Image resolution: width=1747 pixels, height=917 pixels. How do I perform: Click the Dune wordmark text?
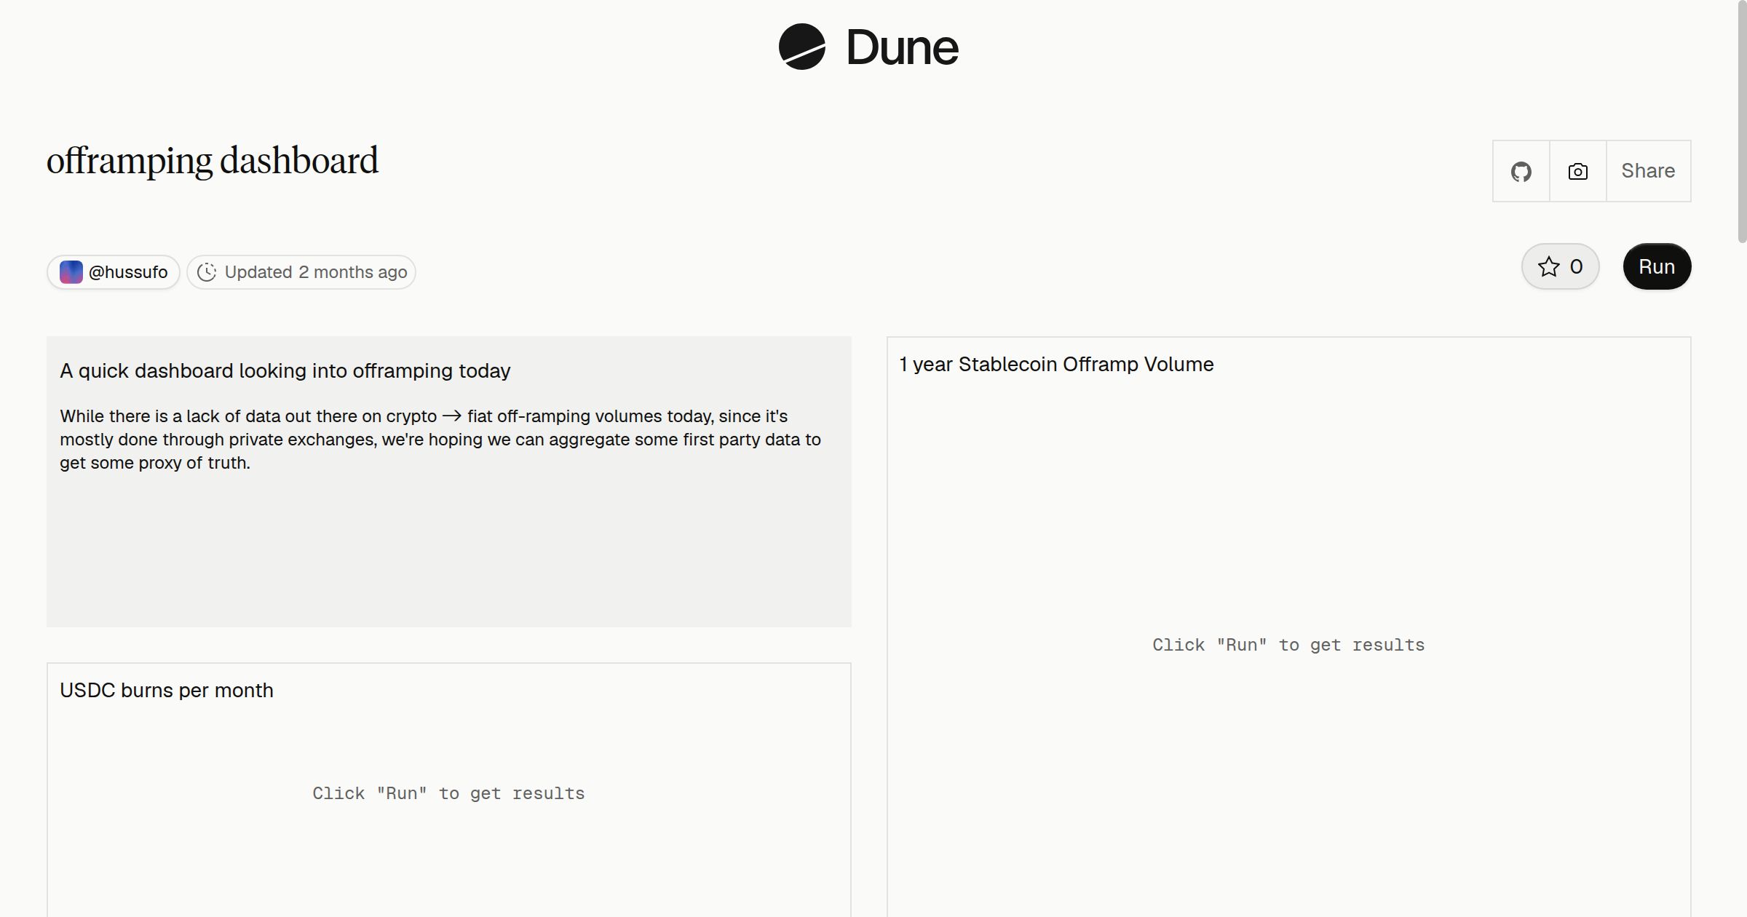coord(902,47)
